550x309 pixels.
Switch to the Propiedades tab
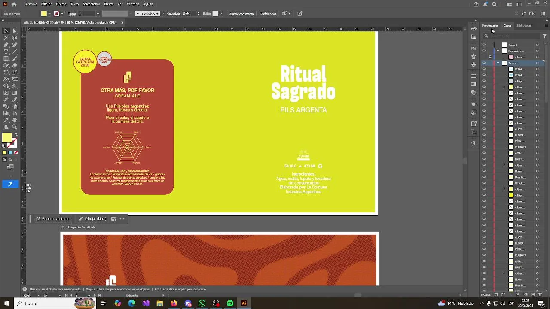(x=490, y=25)
